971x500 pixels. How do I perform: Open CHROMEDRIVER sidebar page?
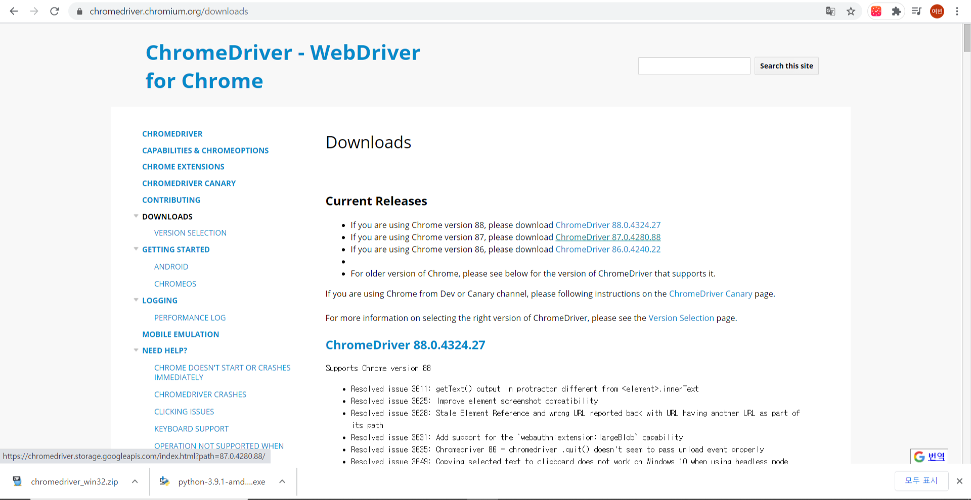[x=172, y=134]
